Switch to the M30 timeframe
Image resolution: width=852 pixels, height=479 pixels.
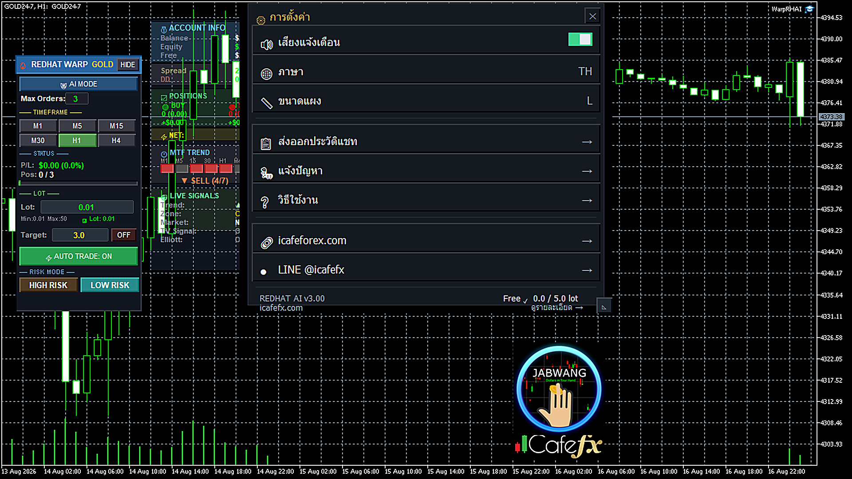pos(38,141)
